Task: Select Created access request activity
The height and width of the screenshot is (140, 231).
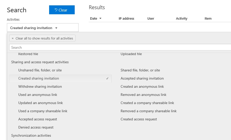Action: [139, 119]
